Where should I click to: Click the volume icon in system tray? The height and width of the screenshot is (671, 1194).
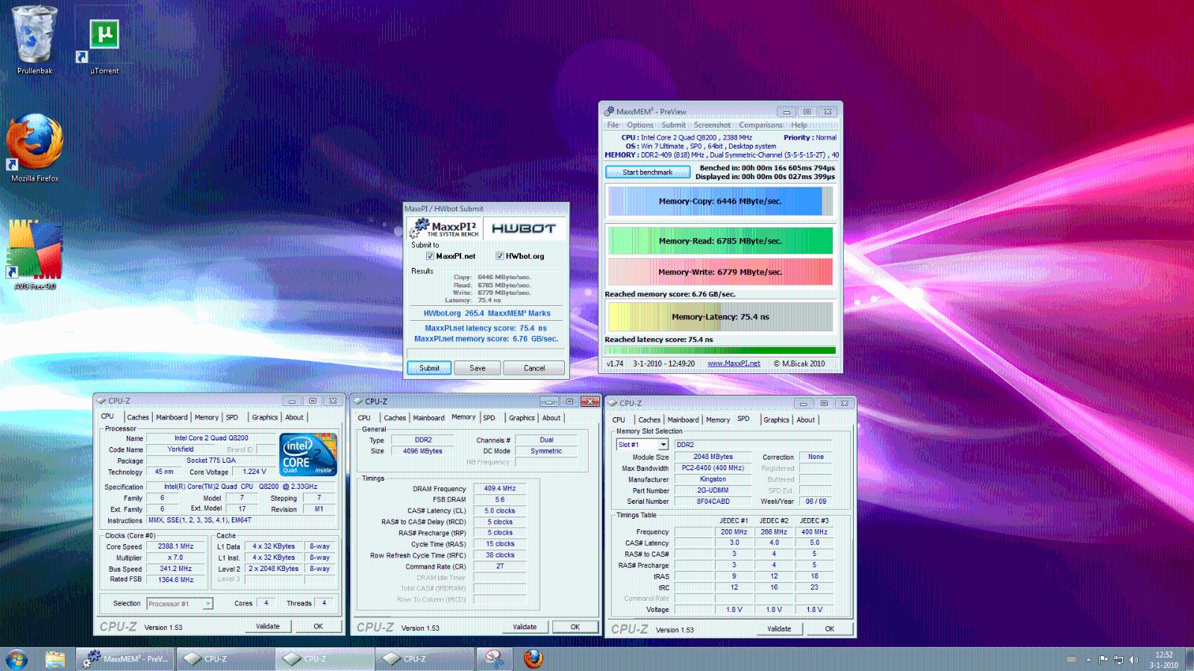click(1134, 659)
